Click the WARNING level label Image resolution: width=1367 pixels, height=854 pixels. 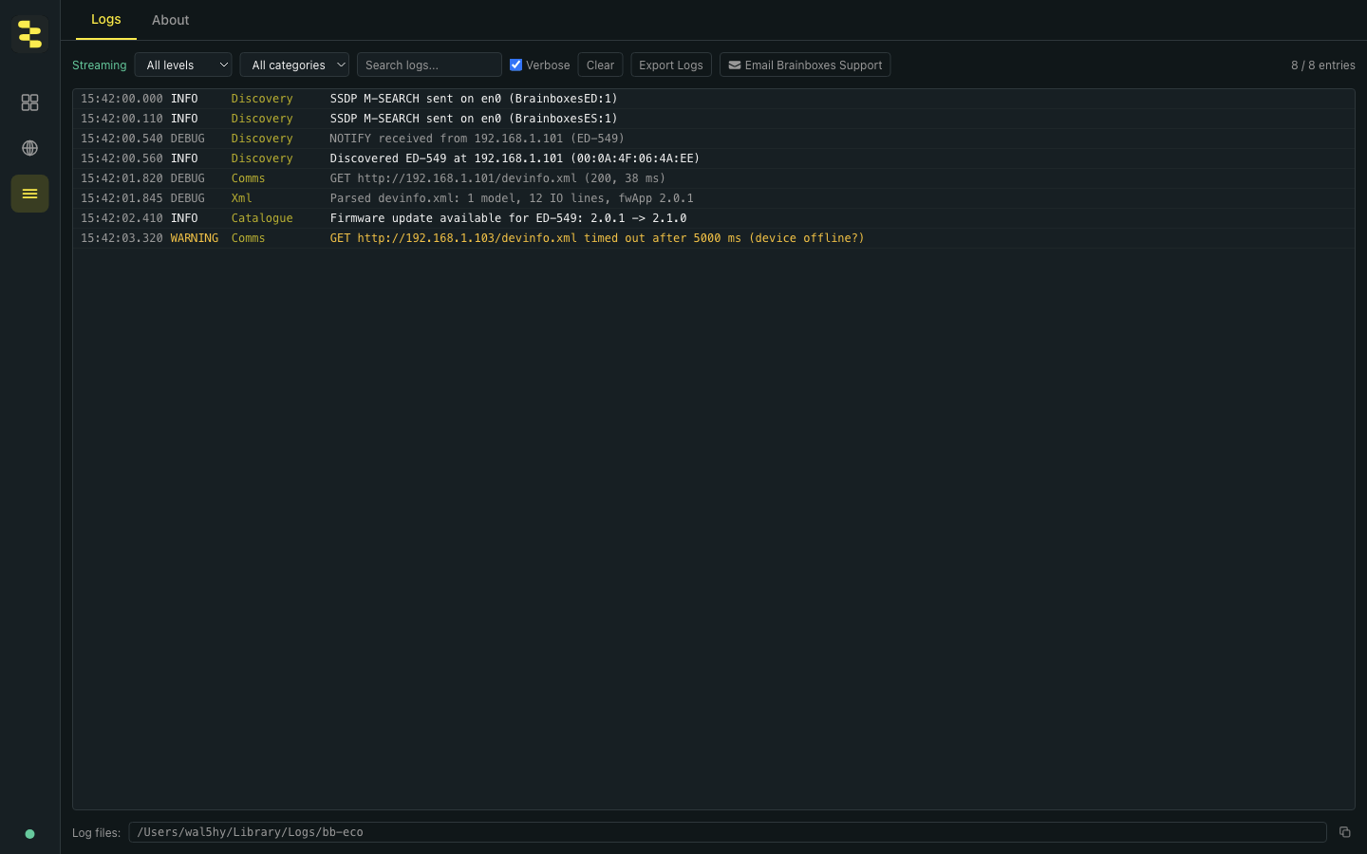pos(195,238)
